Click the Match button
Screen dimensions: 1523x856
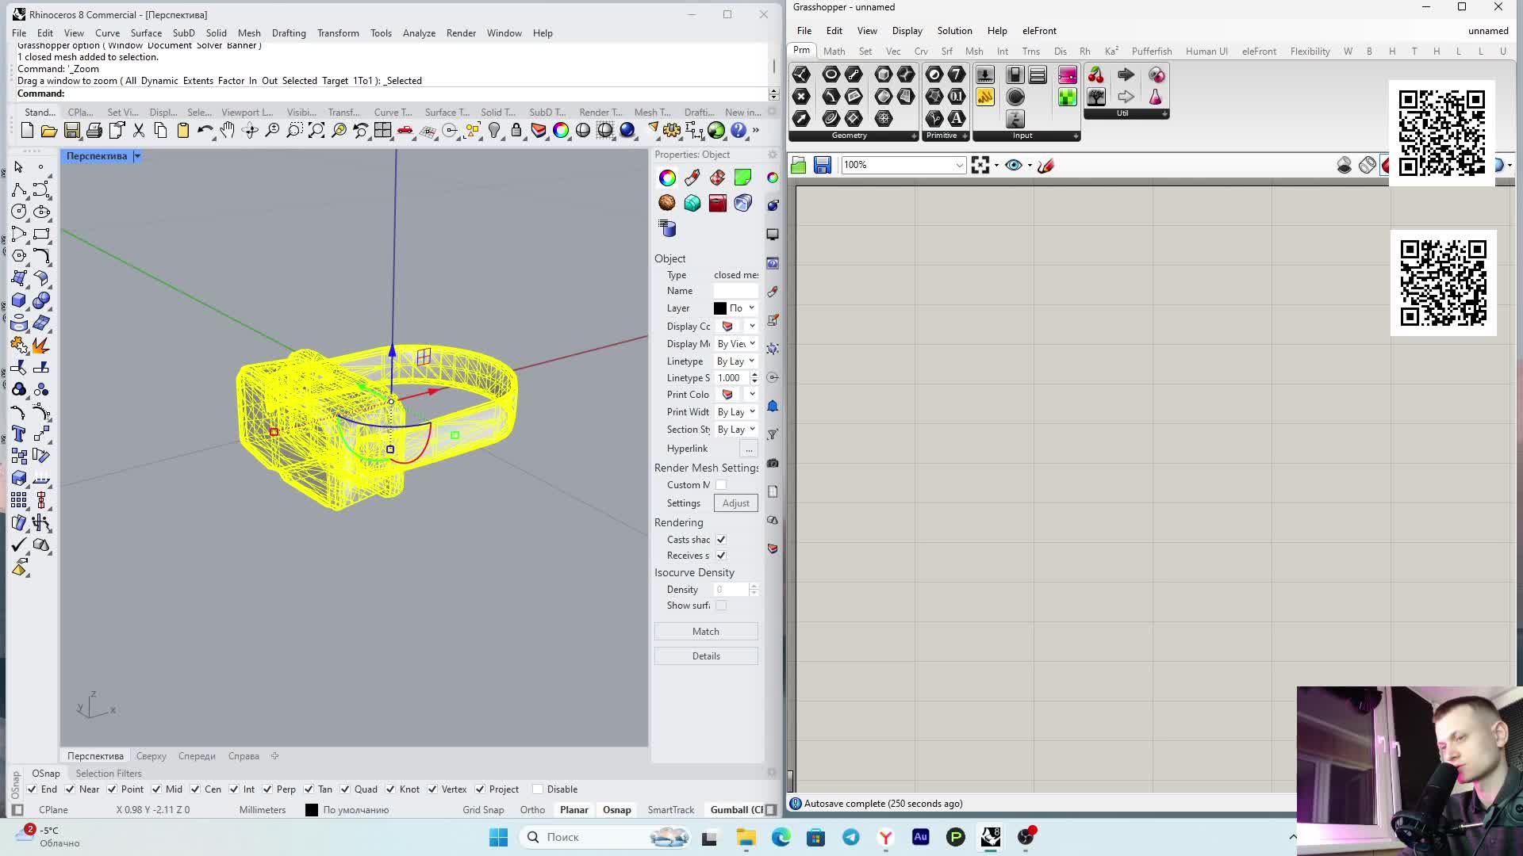point(705,632)
